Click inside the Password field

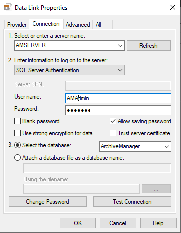(118, 110)
